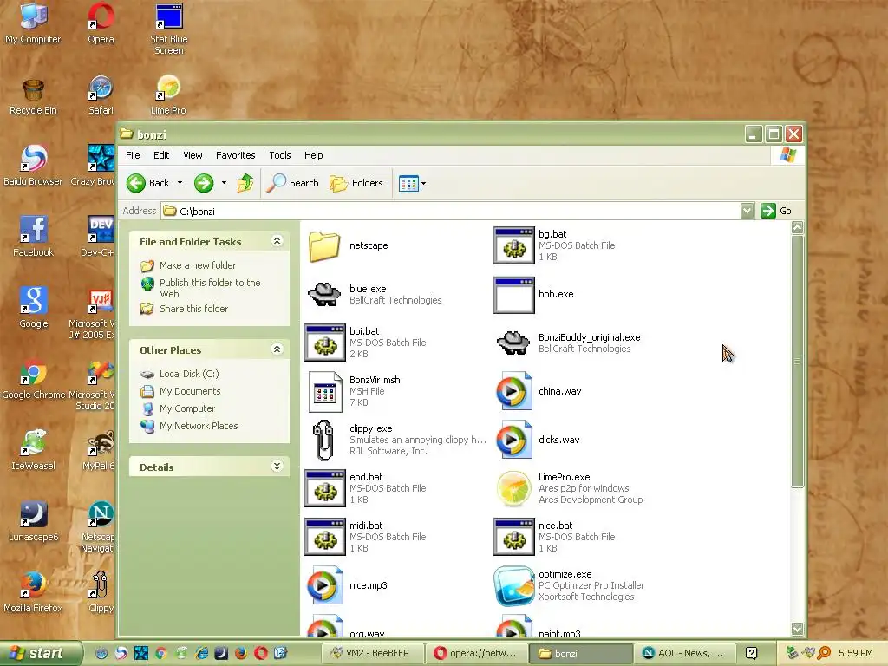This screenshot has width=888, height=666.
Task: Select the end.bat file icon
Action: pos(324,488)
